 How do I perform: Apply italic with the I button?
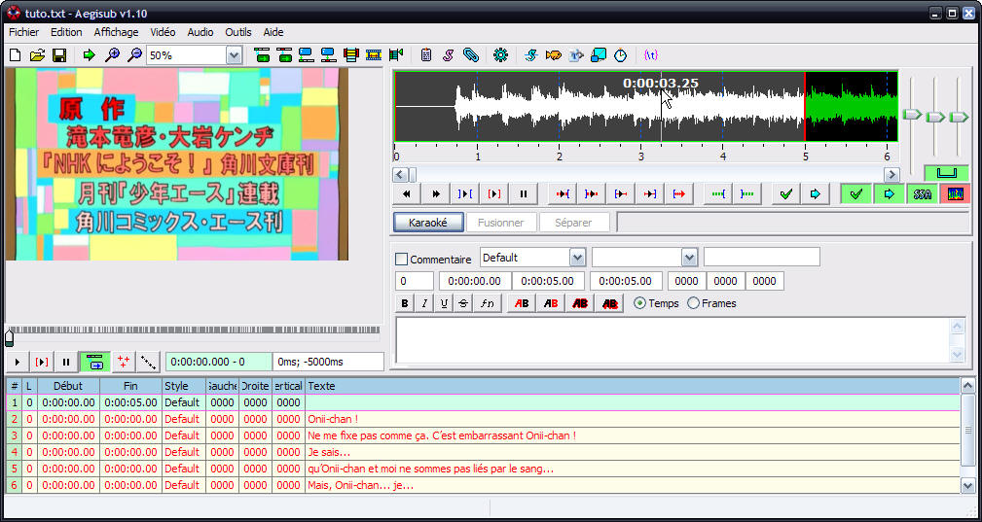pyautogui.click(x=424, y=304)
